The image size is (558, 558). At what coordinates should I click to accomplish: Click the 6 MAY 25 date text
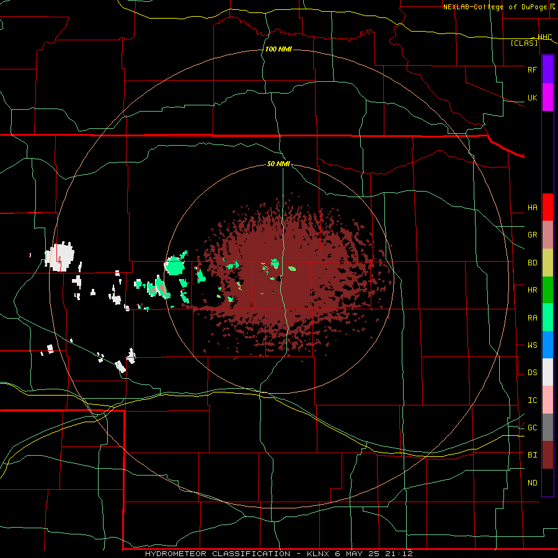pos(357,554)
